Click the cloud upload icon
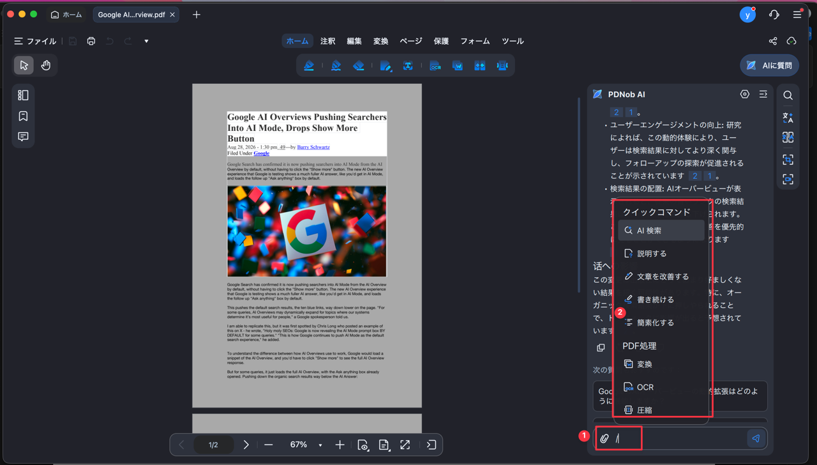Image resolution: width=817 pixels, height=465 pixels. coord(791,41)
